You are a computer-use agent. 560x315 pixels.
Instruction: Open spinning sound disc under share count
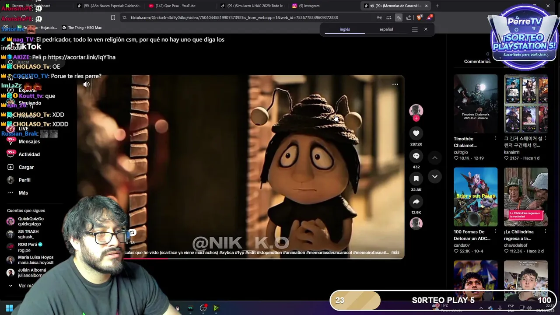tap(416, 224)
